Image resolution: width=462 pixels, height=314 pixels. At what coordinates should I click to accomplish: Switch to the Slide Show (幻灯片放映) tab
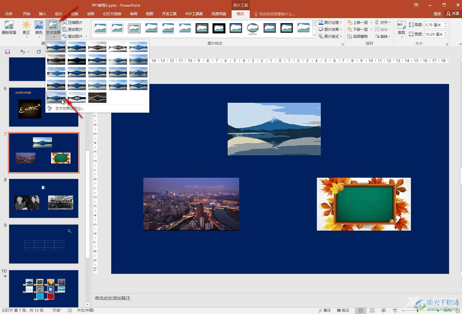[x=112, y=14]
